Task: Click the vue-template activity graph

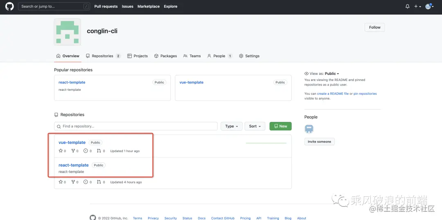Action: click(x=266, y=143)
